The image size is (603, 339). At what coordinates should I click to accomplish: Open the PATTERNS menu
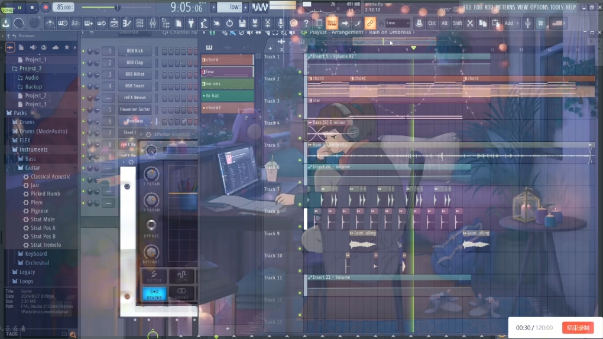505,7
